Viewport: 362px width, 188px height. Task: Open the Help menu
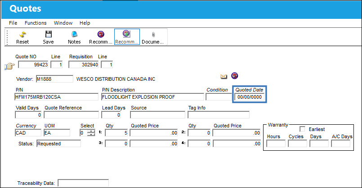pos(85,23)
